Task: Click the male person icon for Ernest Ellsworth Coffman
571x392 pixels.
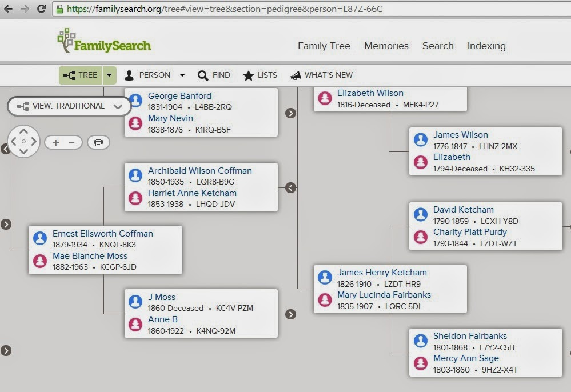Action: click(39, 238)
